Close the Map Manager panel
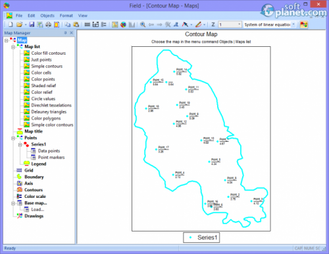This screenshot has width=329, height=254. point(71,33)
